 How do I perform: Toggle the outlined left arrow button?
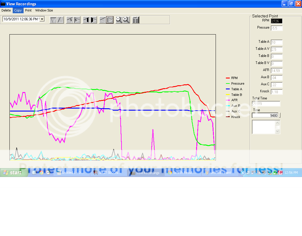tap(102, 20)
